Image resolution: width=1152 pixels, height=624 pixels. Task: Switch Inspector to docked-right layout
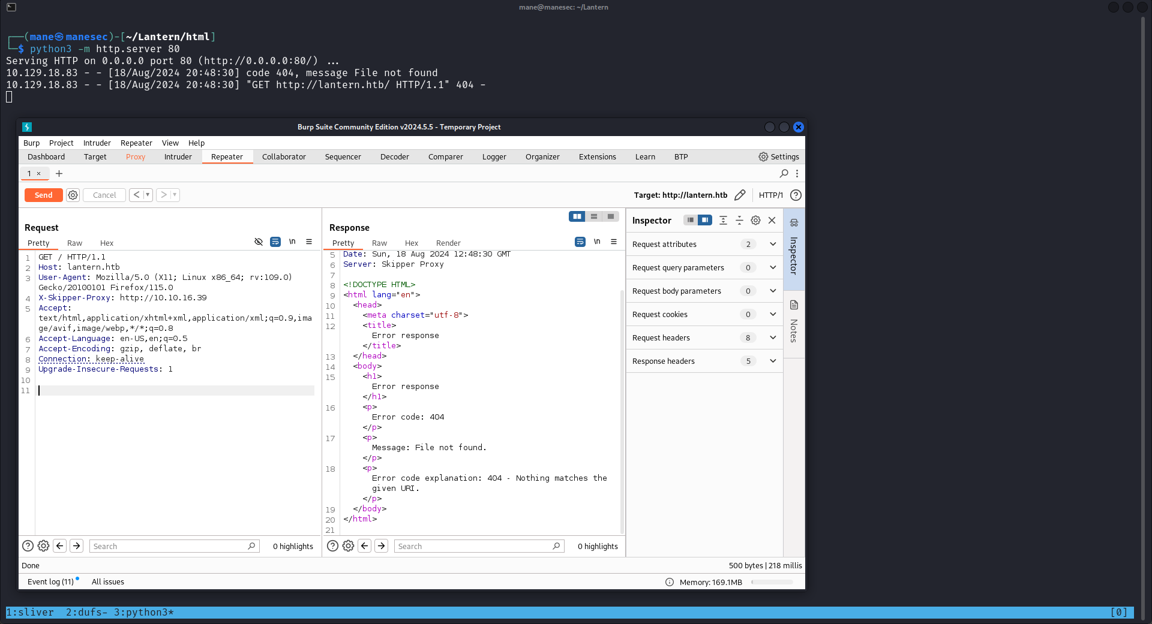tap(705, 220)
